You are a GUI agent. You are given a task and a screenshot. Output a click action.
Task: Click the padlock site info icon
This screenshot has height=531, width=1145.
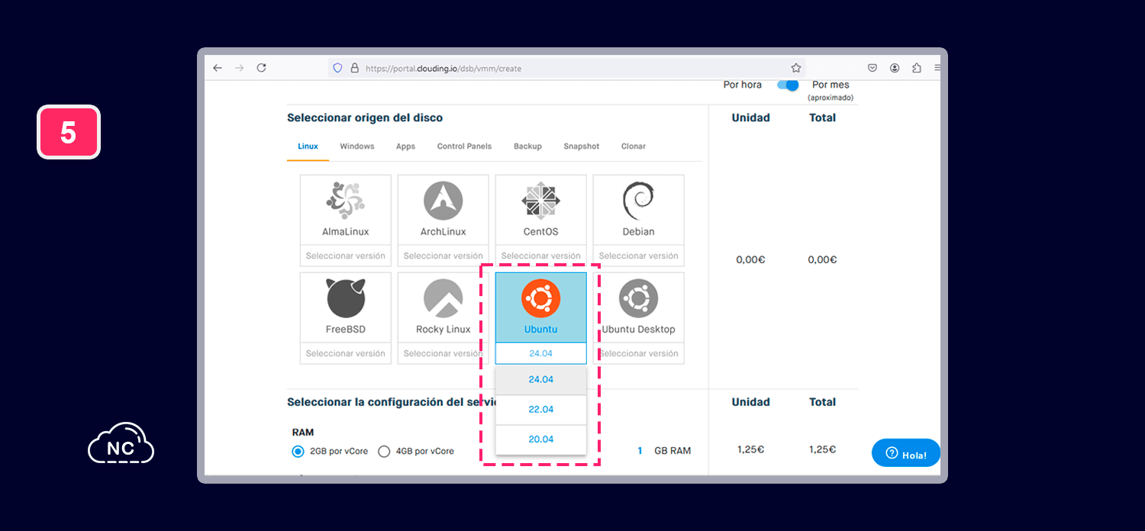[x=354, y=68]
